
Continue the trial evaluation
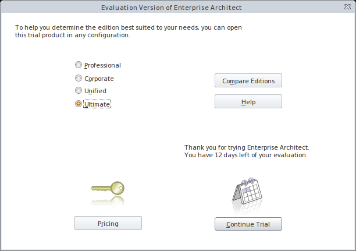tap(248, 224)
